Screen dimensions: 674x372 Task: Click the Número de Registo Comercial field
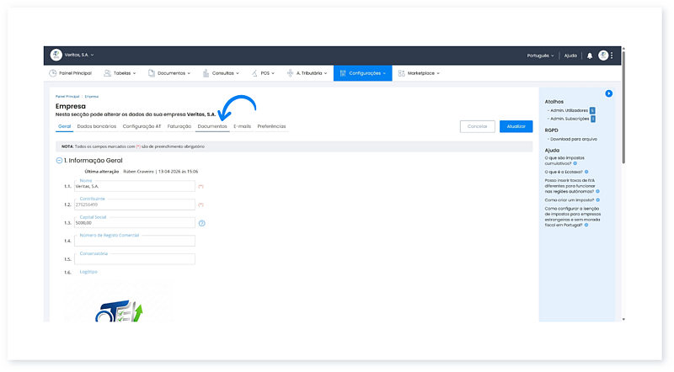pyautogui.click(x=135, y=241)
